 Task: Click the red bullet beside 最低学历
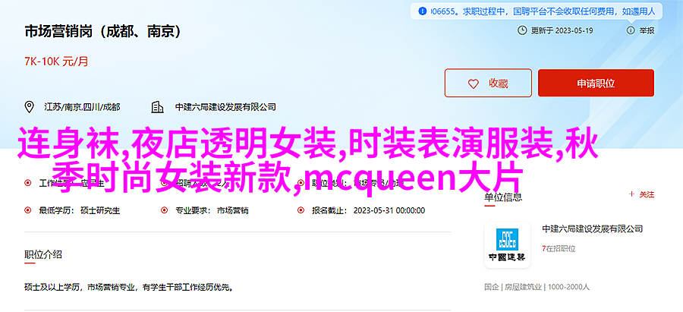28,210
